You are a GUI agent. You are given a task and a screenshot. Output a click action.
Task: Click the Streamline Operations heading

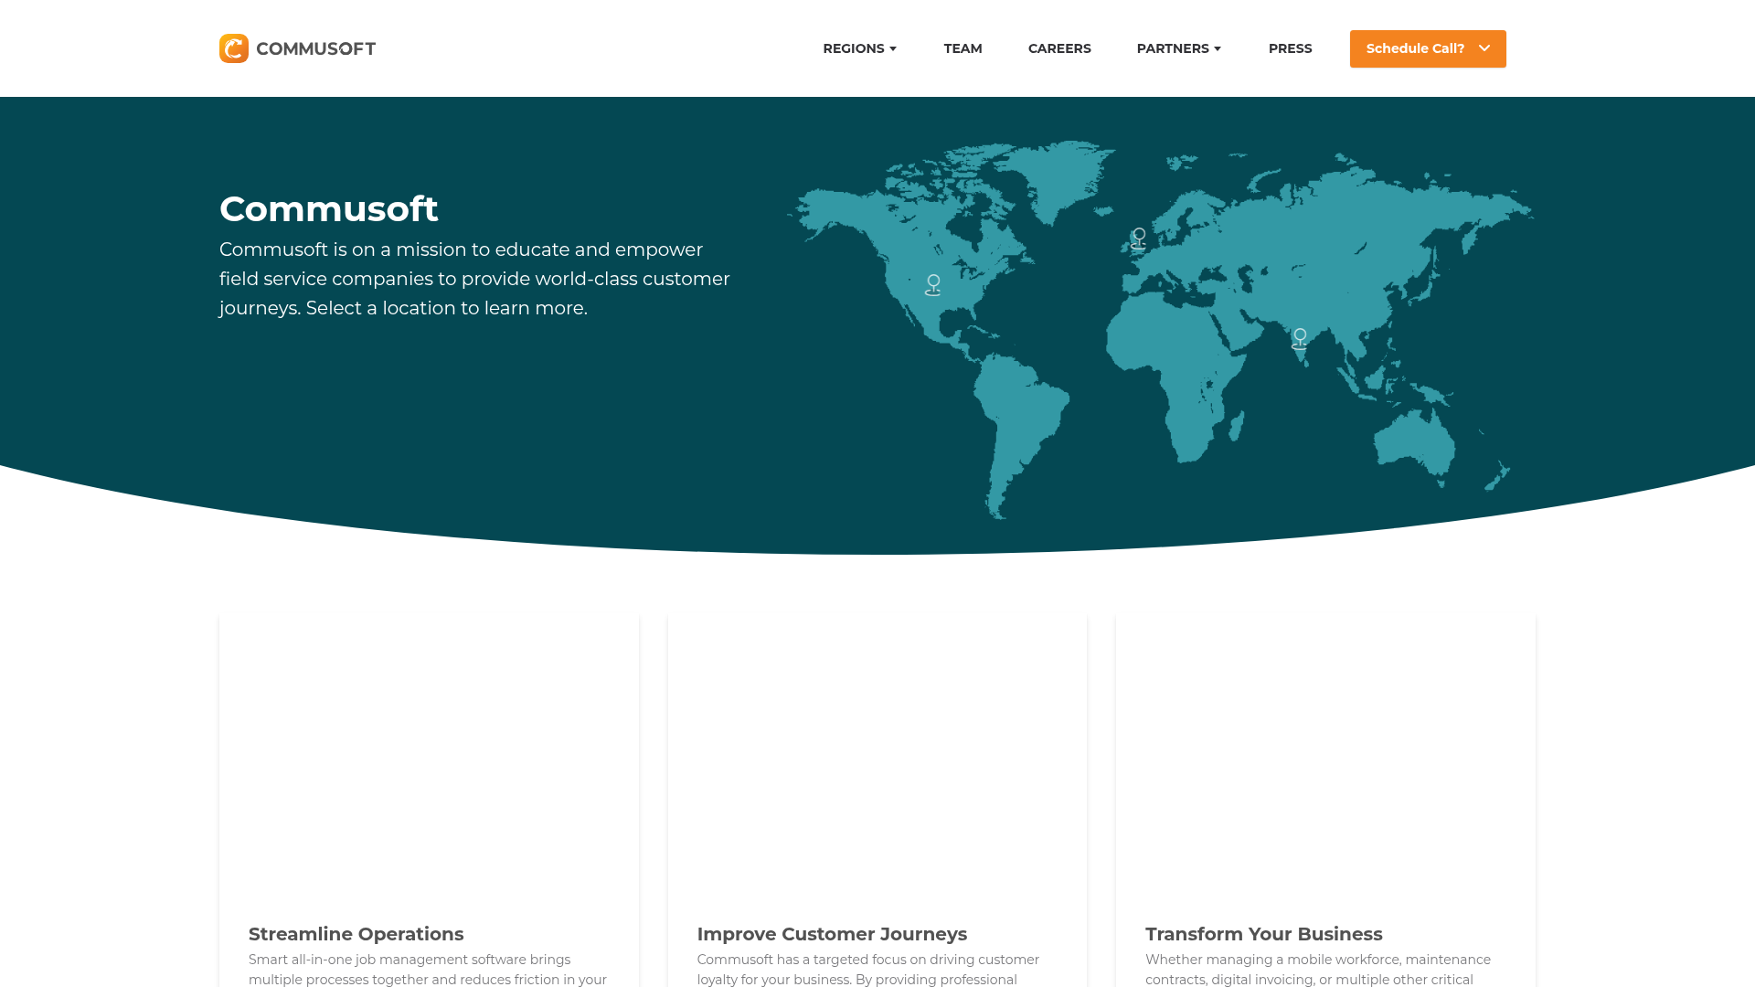[x=356, y=934]
